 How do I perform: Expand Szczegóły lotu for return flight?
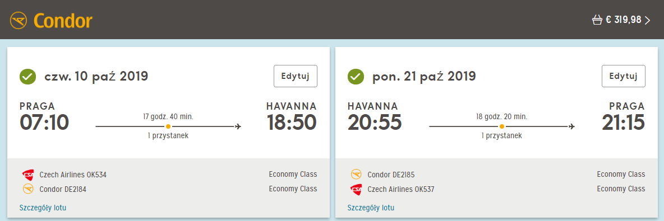point(371,208)
